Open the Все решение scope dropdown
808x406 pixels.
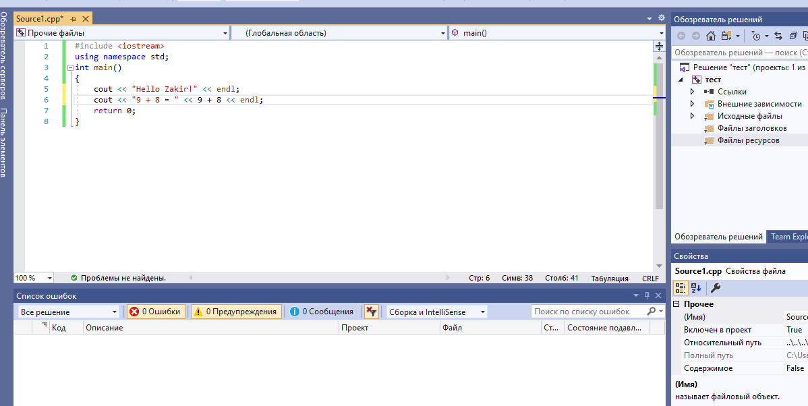[x=68, y=312]
